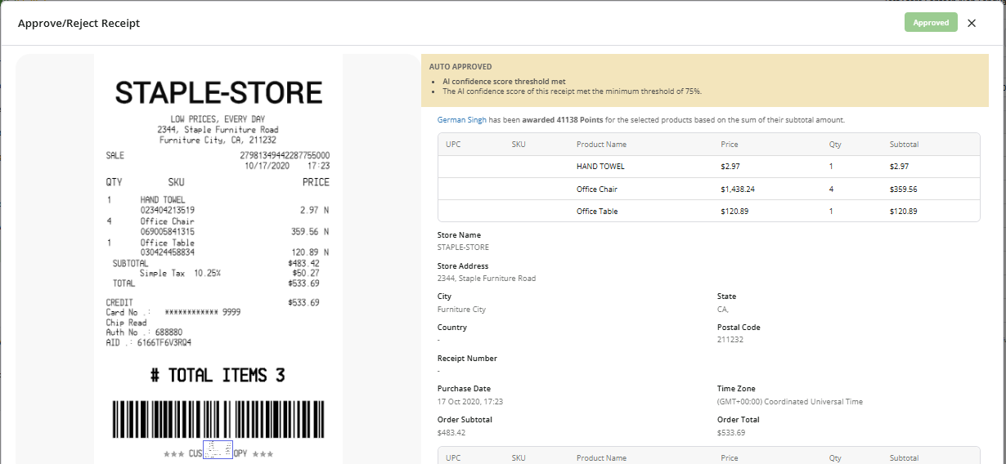Viewport: 1006px width, 464px height.
Task: Click the Purchase Date 17 Oct 2020, 17:23
Action: [x=470, y=402]
